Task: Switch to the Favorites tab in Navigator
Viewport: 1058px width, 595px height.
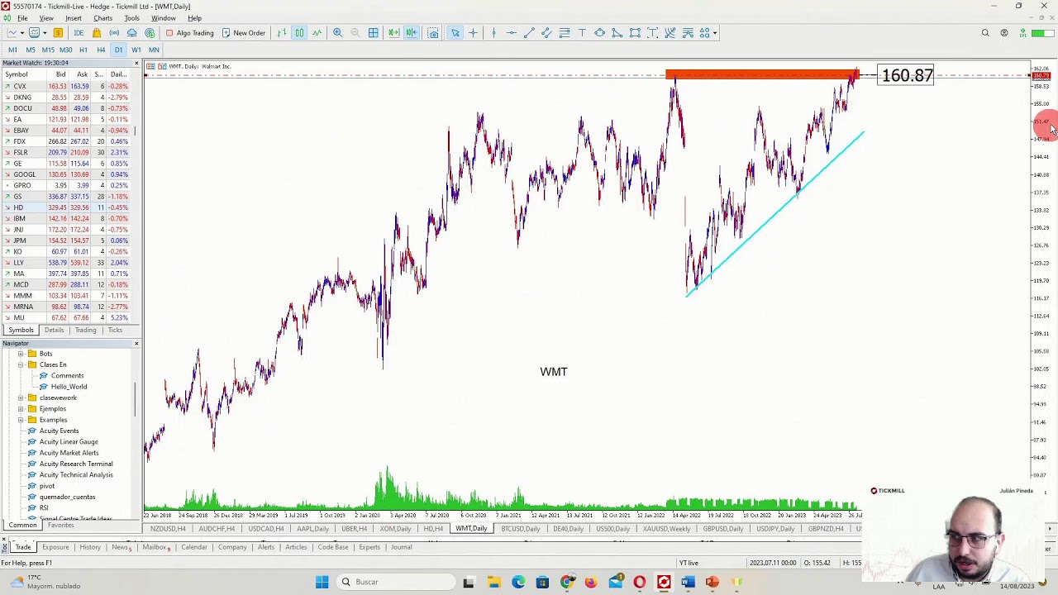Action: (x=60, y=526)
